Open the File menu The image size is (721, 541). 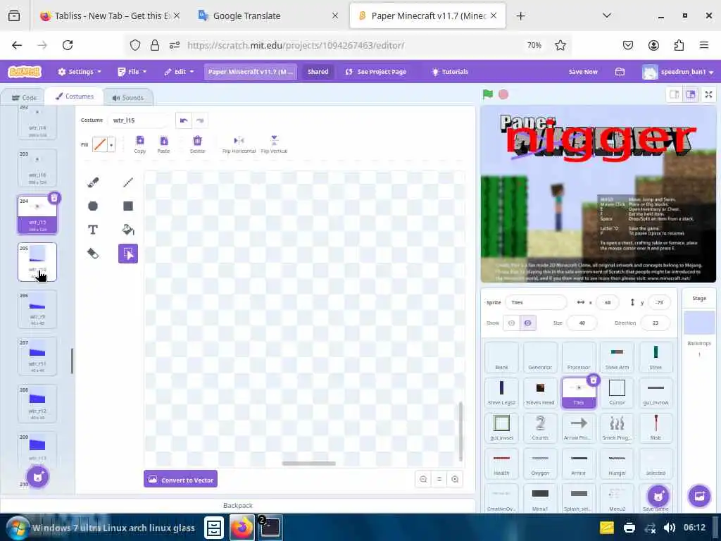(132, 72)
